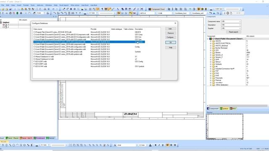The width and height of the screenshot is (269, 151).
Task: Click the highlighted orange panel icon after Component Cloud
Action: (x=199, y=9)
